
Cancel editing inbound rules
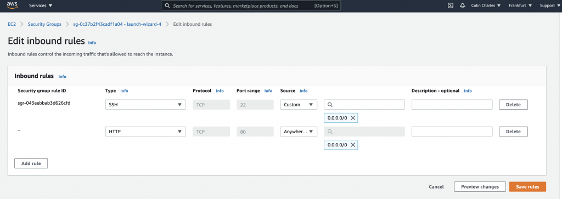(436, 186)
